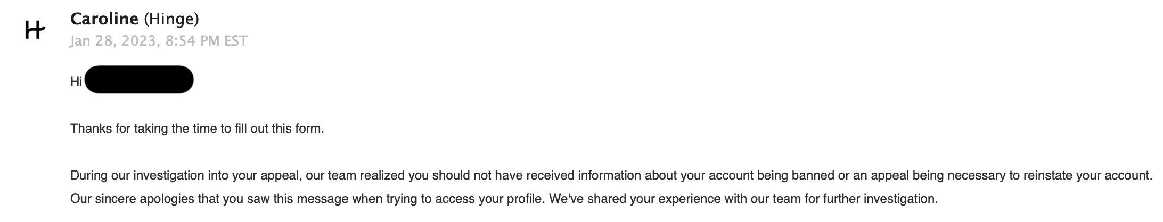The width and height of the screenshot is (1163, 222).
Task: Click the "Hi" greeting text
Action: [76, 81]
